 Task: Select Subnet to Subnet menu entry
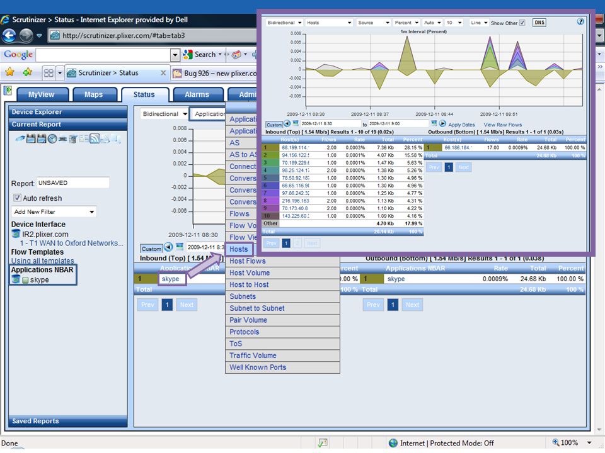(282, 308)
